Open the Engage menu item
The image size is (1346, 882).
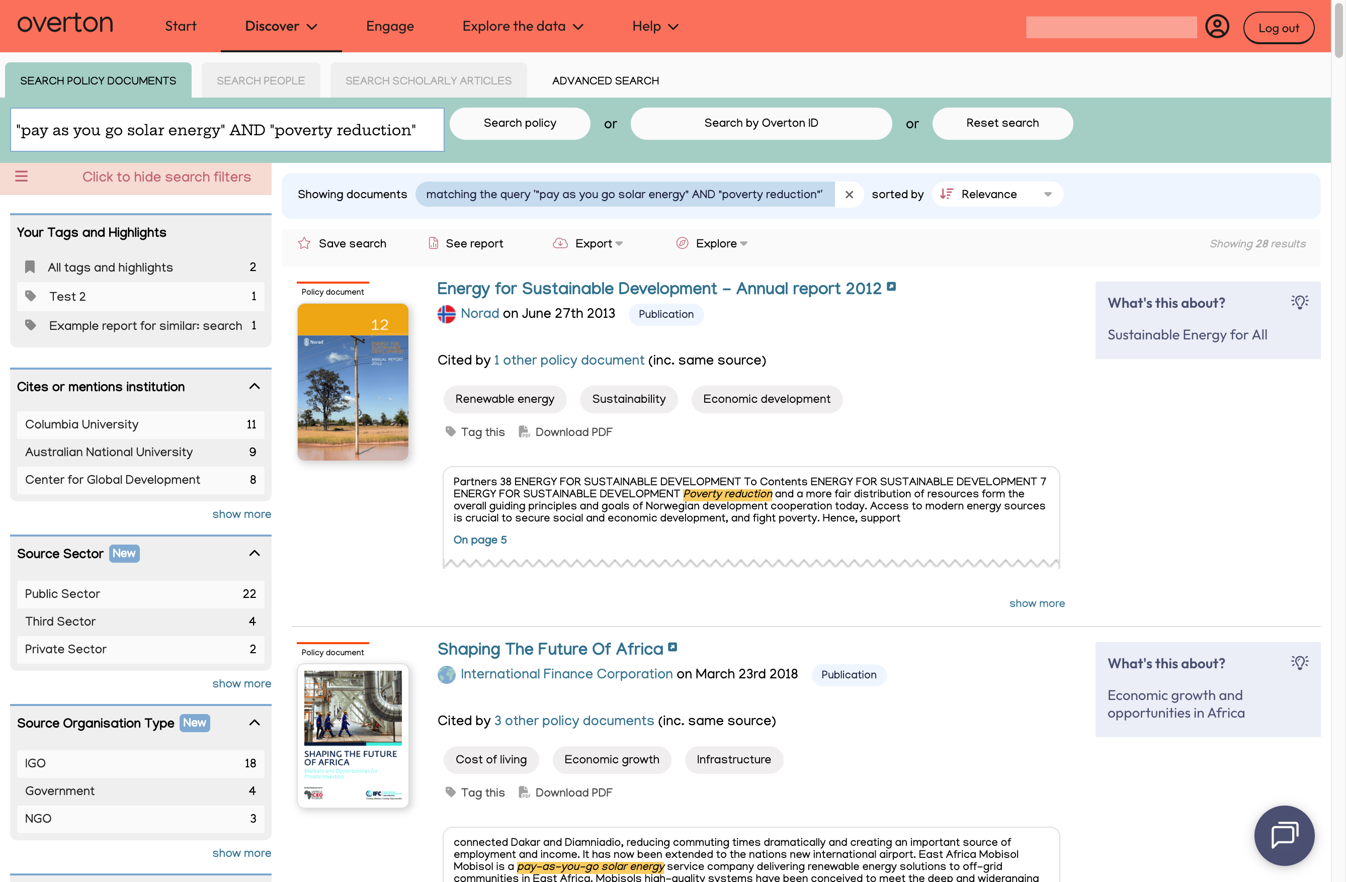(x=390, y=27)
